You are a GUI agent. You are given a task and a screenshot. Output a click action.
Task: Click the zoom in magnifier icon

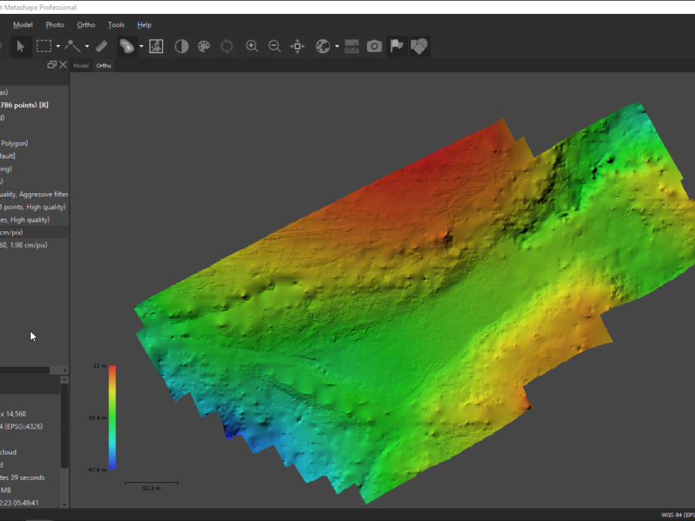(x=252, y=46)
